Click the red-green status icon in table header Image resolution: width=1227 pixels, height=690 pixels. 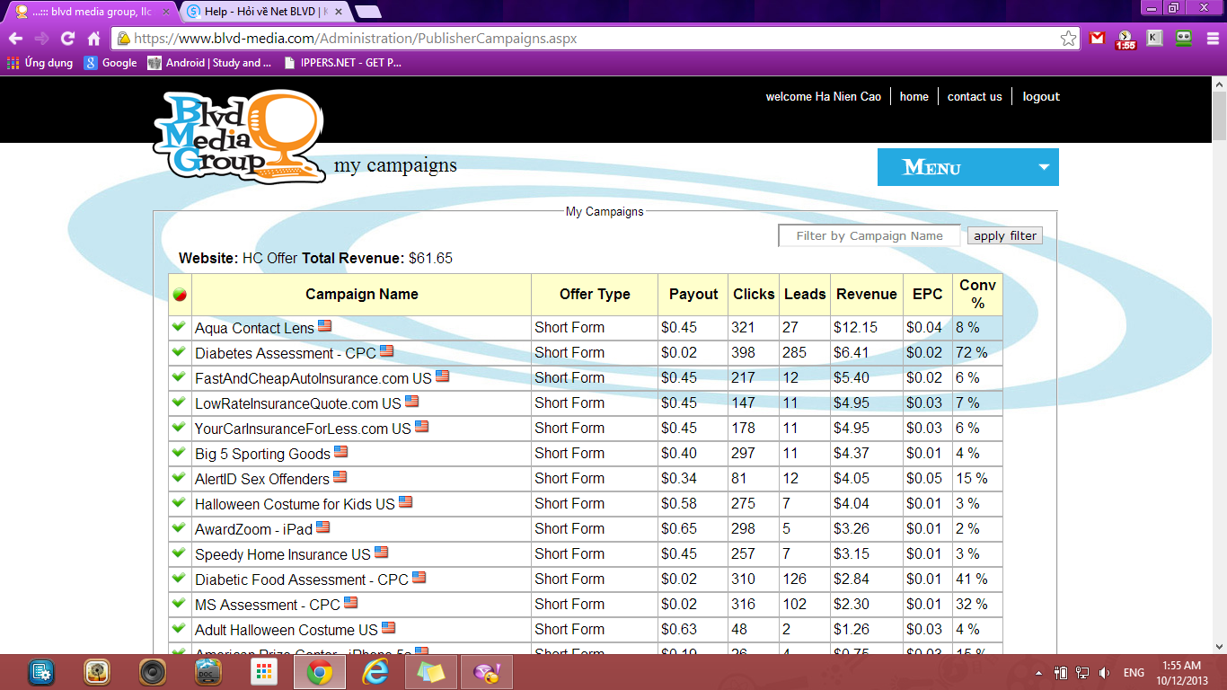pos(179,295)
